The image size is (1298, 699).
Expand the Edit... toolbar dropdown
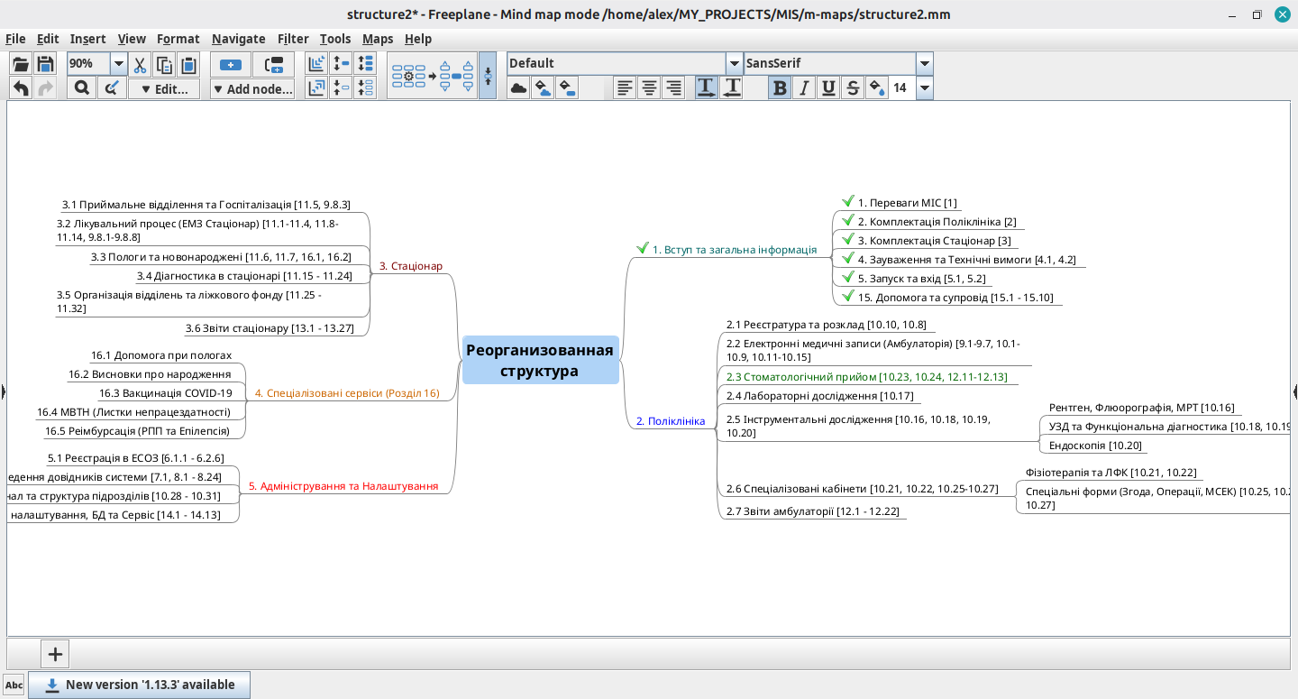[164, 89]
